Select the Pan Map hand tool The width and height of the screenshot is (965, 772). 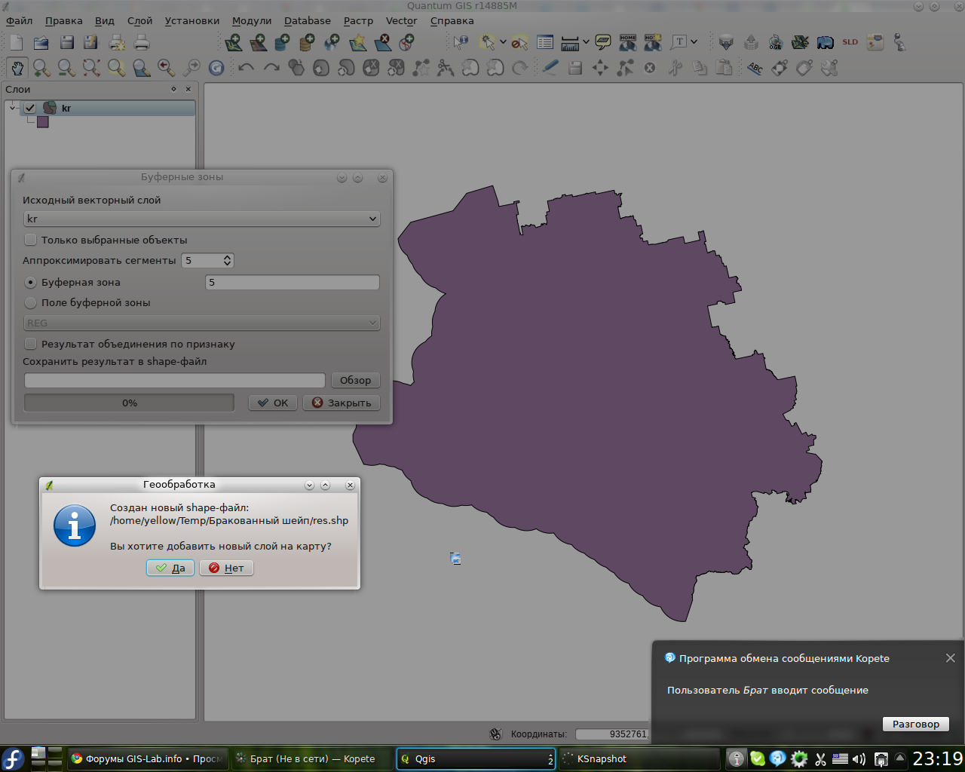click(x=17, y=69)
